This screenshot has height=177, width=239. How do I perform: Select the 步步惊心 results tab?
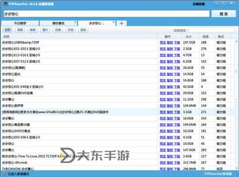coord(96,23)
